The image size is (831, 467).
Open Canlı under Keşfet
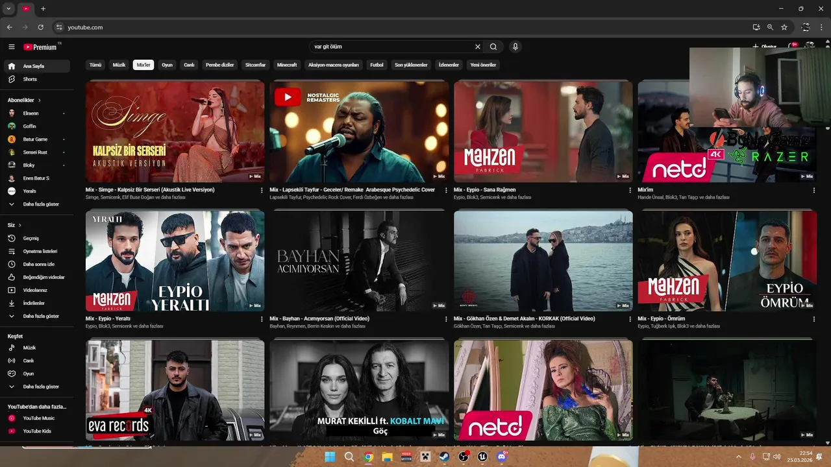(38, 361)
